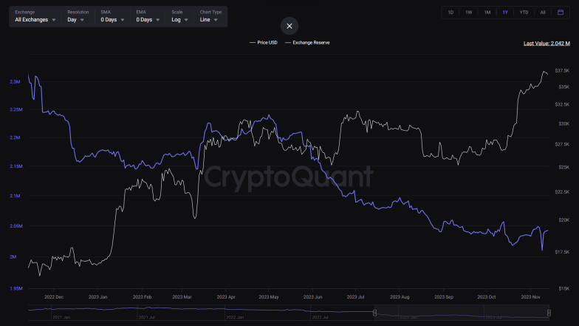Open the SMA 0 Days dropdown
Screen dimensions: 579x326
[x=112, y=16]
